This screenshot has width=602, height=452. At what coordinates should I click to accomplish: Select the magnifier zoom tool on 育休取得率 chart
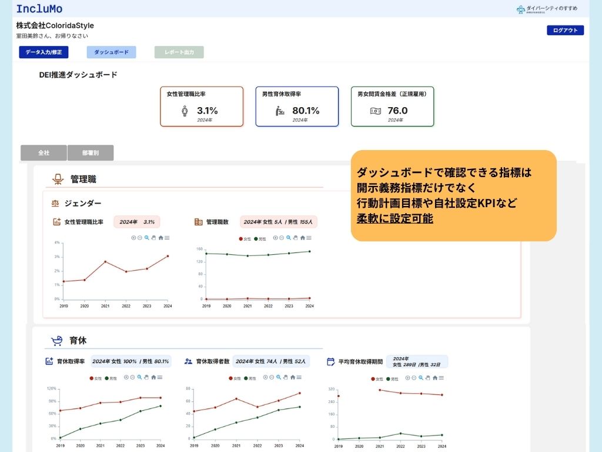tap(139, 377)
